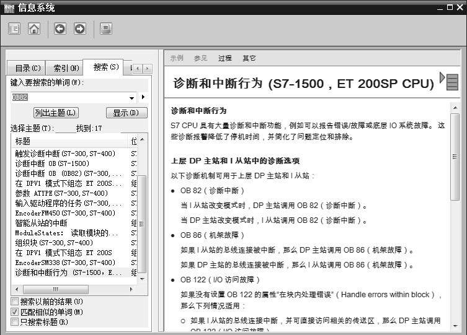Open the search term dropdown arrow

pyautogui.click(x=132, y=98)
